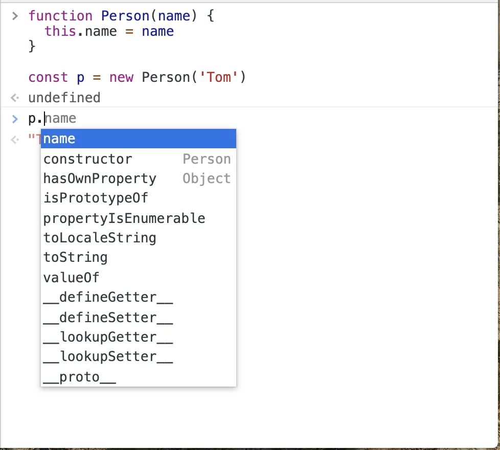Click the console prompt chevron beside p.name
The image size is (500, 450).
15,119
